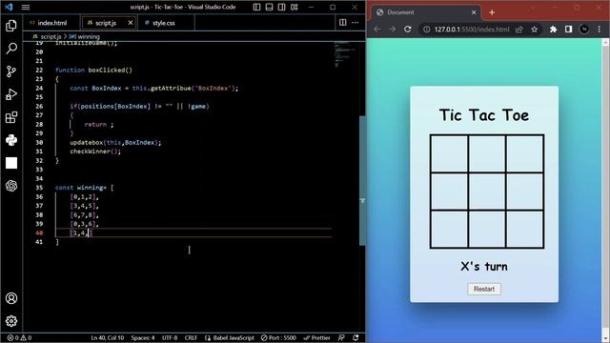Open the Explorer view in VS Code

pyautogui.click(x=11, y=26)
